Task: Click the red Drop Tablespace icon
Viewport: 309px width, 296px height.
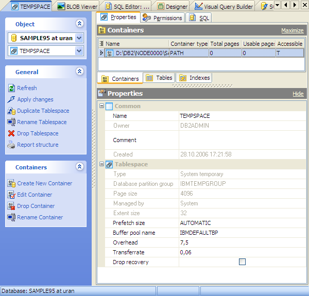Action: (12, 133)
